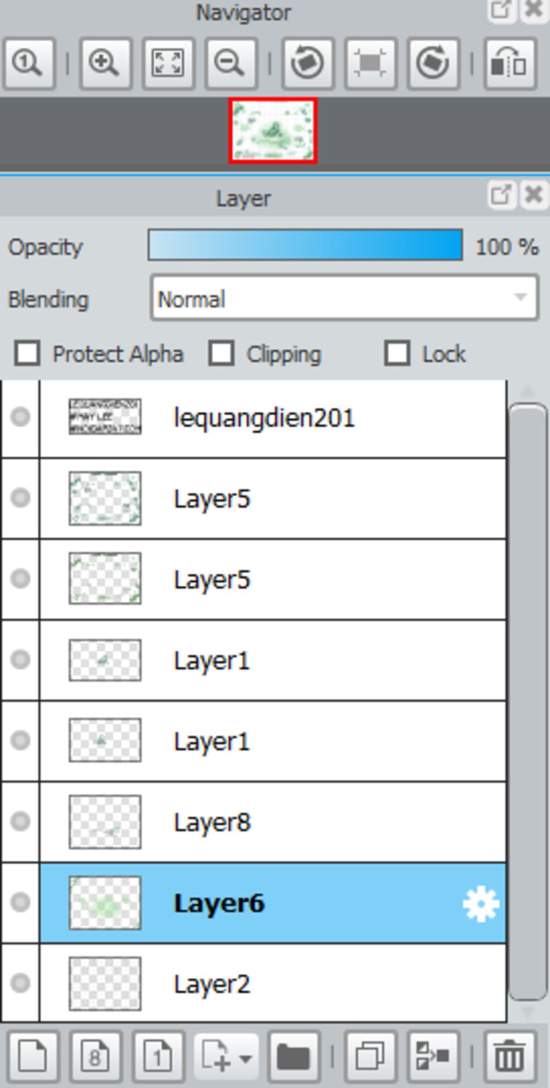Adjust the layer Opacity slider
The width and height of the screenshot is (550, 1088).
point(306,245)
